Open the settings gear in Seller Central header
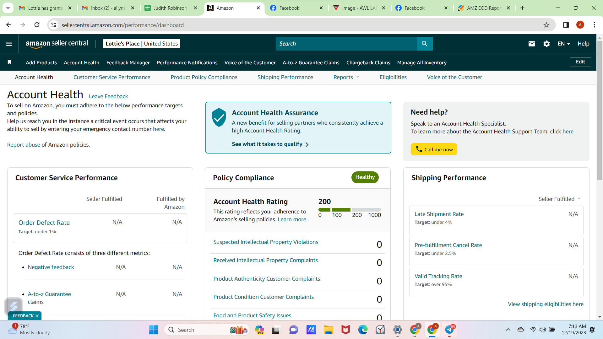The width and height of the screenshot is (603, 339). coord(546,44)
